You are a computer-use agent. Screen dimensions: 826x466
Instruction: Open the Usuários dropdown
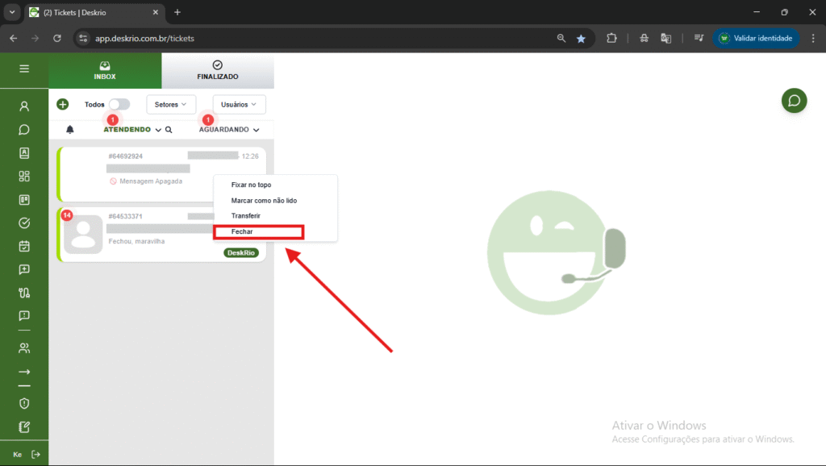(x=239, y=104)
